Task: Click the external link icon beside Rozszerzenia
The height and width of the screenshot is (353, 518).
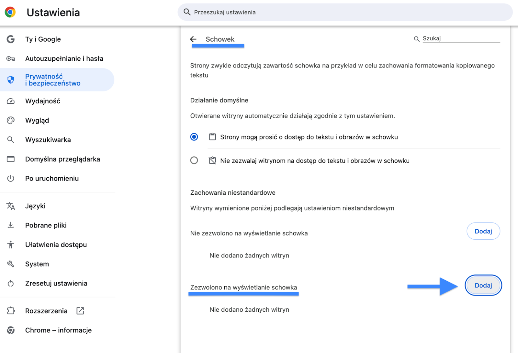Action: coord(80,311)
